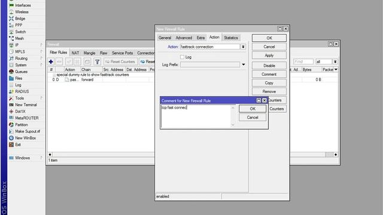Click in the comment text area
Image resolution: width=383 pixels, height=215 pixels.
click(x=196, y=116)
